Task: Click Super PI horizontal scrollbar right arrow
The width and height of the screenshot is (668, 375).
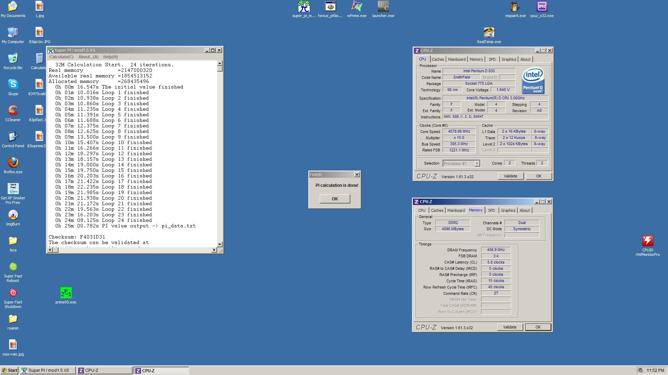Action: [214, 250]
